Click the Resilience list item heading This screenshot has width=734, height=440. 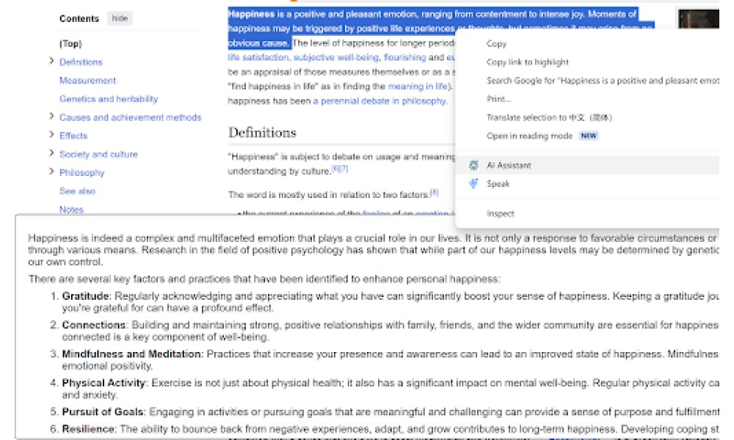[x=88, y=429]
